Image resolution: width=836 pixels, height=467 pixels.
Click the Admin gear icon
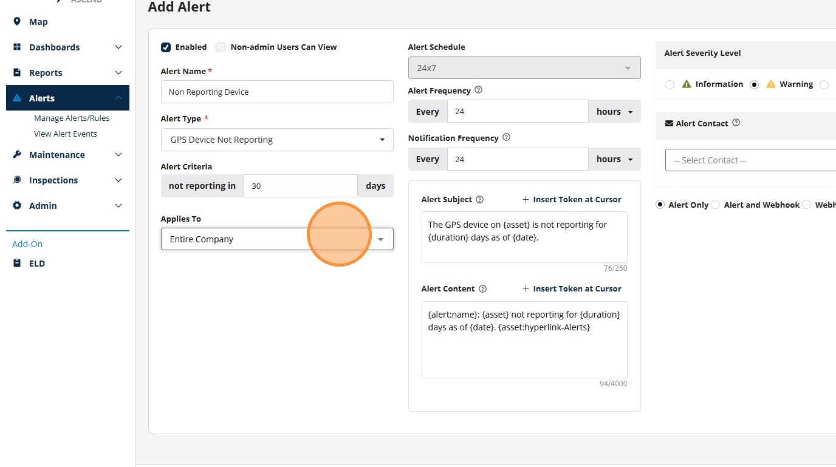click(17, 206)
